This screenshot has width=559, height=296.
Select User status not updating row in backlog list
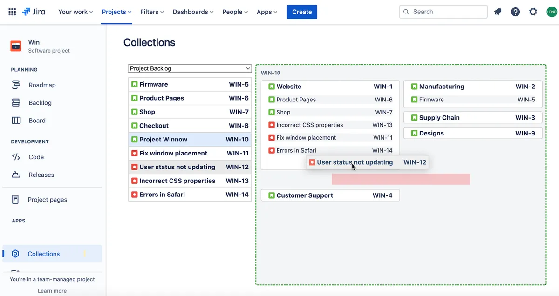(x=190, y=167)
